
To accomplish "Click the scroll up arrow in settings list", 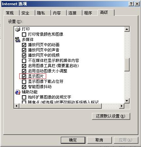I will click(127, 29).
